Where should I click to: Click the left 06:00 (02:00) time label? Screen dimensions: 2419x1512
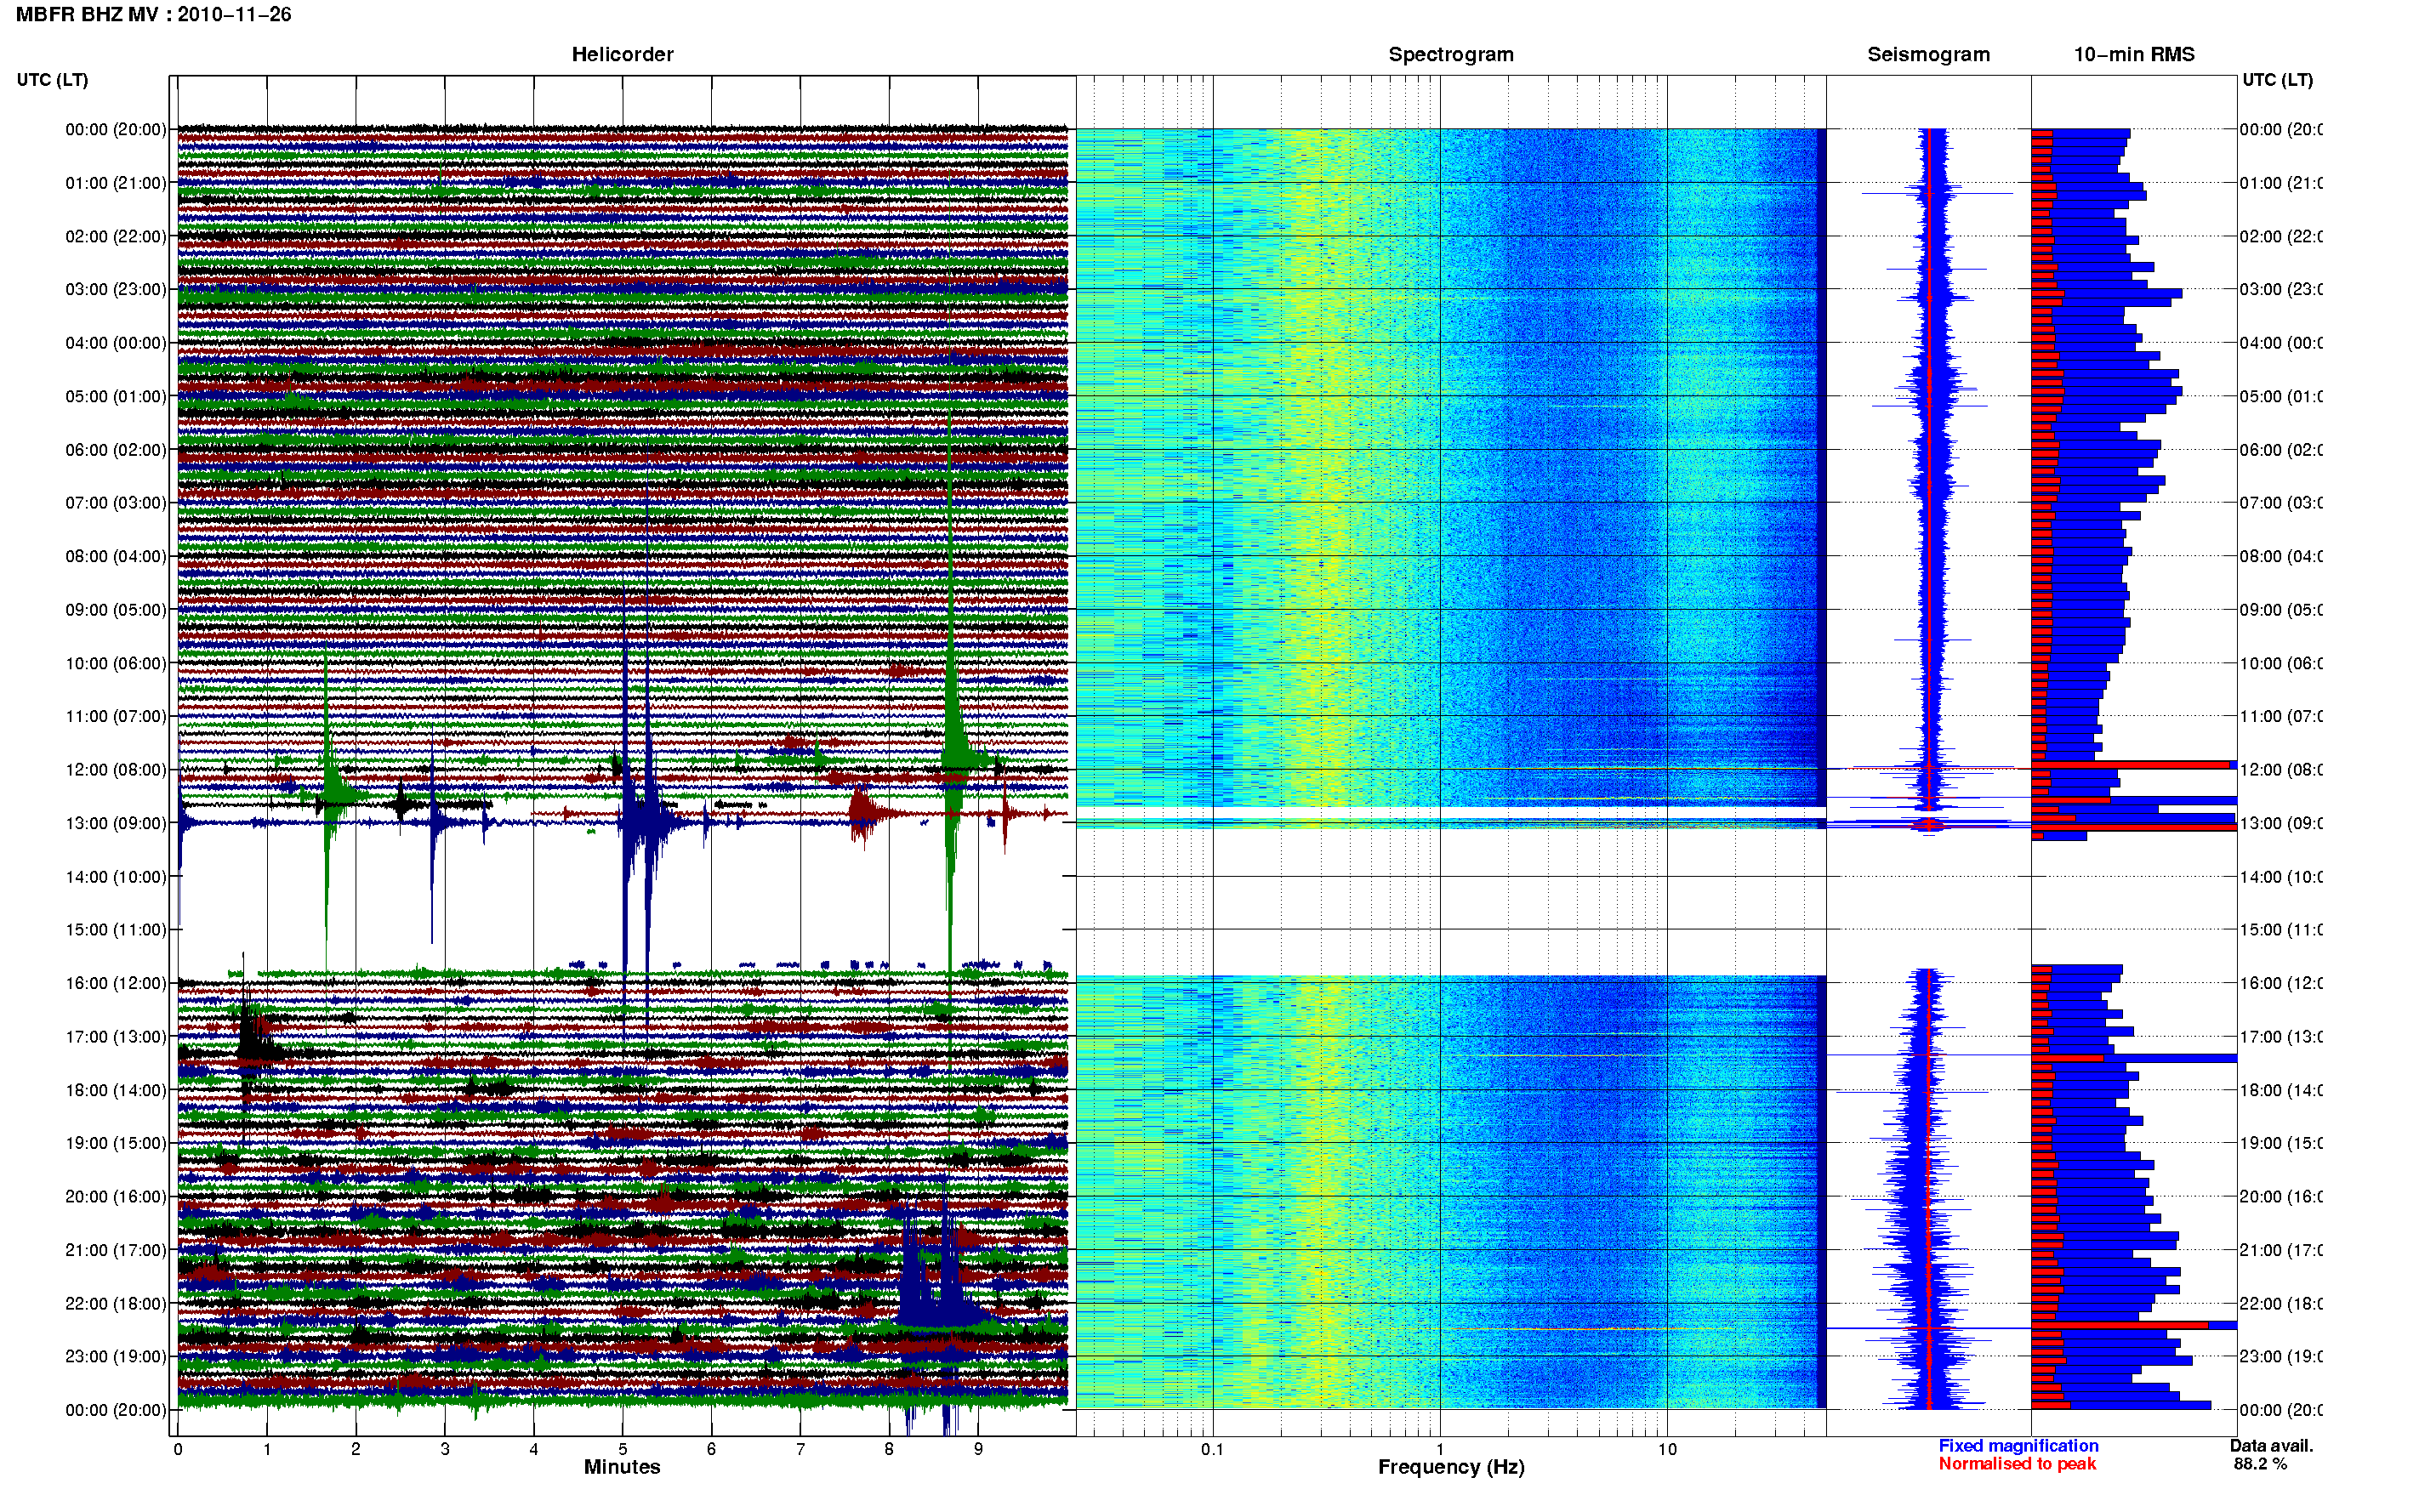(116, 450)
